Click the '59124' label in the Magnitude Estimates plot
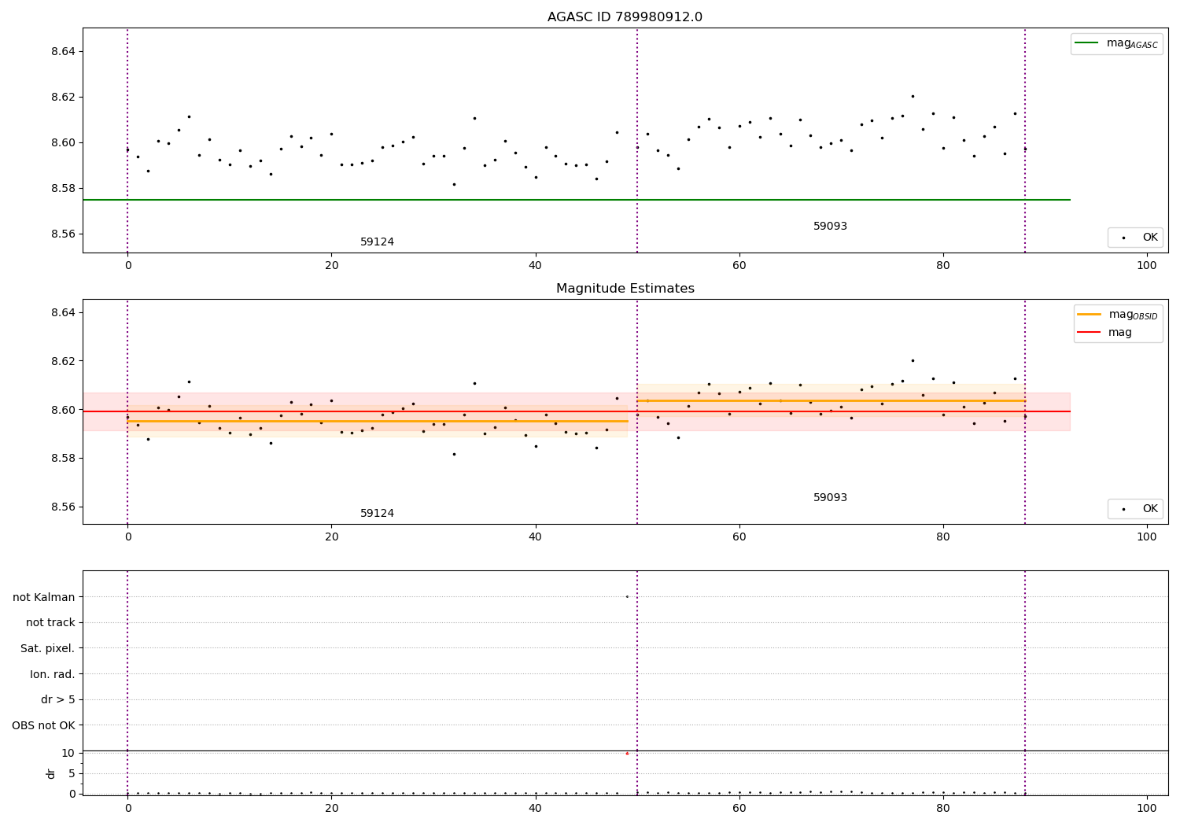 coord(377,514)
